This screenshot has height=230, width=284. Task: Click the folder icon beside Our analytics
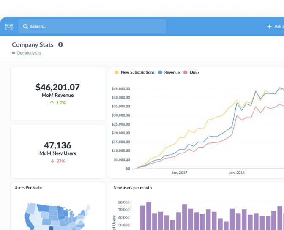point(14,53)
